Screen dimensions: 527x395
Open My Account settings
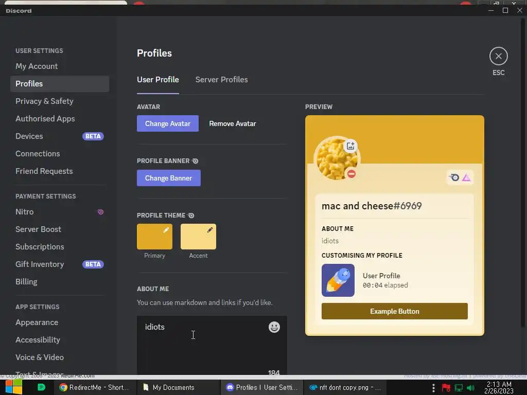pyautogui.click(x=60, y=66)
